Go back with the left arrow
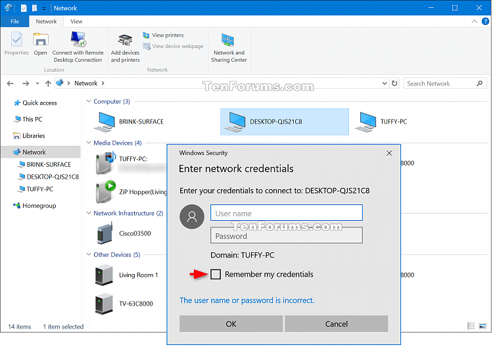The height and width of the screenshot is (347, 493). click(x=10, y=83)
